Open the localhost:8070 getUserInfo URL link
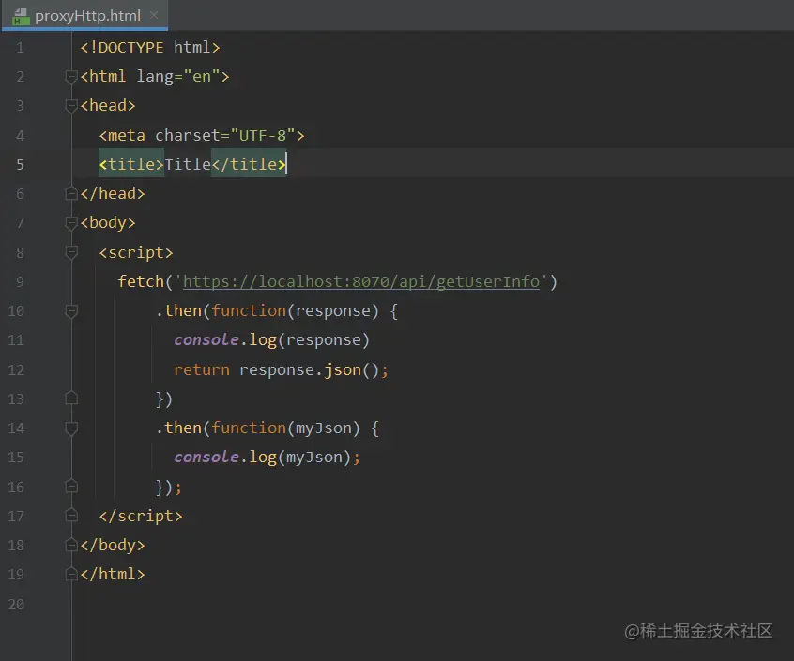The width and height of the screenshot is (794, 661). (361, 281)
